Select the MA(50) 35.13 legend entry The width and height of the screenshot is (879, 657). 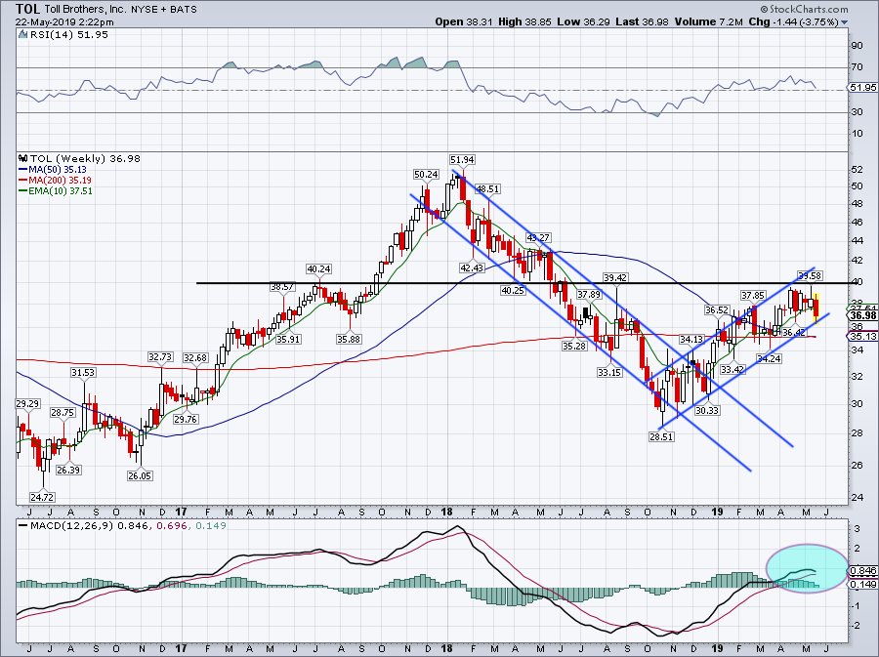click(55, 169)
